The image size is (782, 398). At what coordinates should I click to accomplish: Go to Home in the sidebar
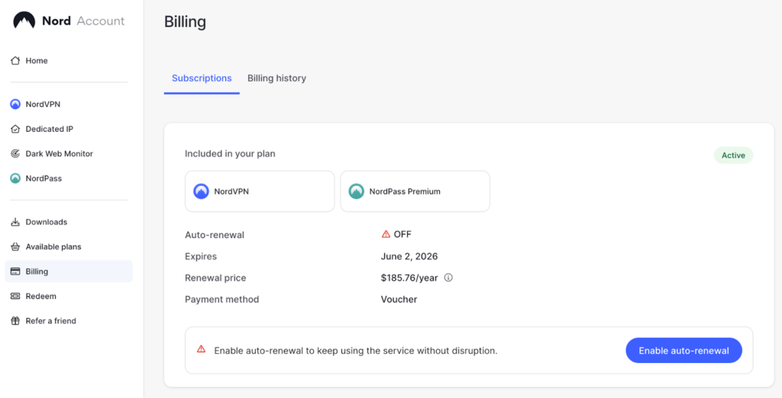[69, 61]
